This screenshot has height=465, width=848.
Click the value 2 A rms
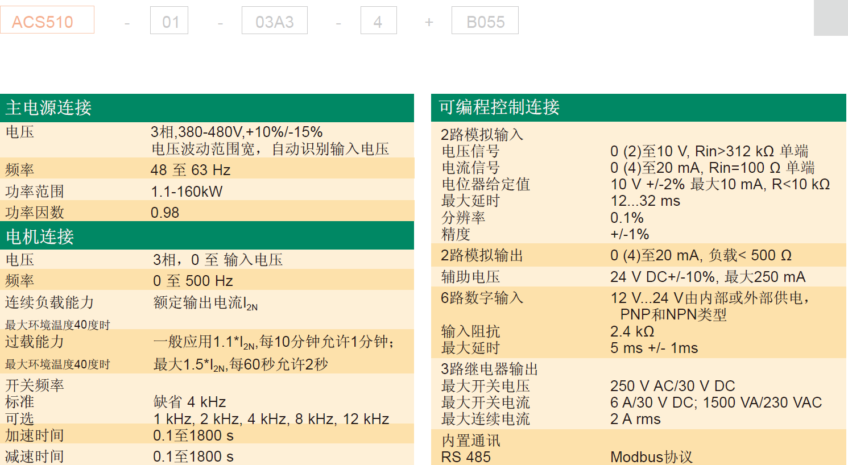(635, 419)
